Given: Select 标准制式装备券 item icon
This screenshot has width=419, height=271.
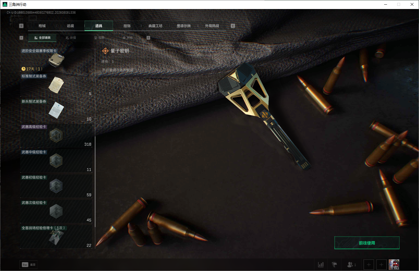Looking at the screenshot, I should (x=56, y=85).
